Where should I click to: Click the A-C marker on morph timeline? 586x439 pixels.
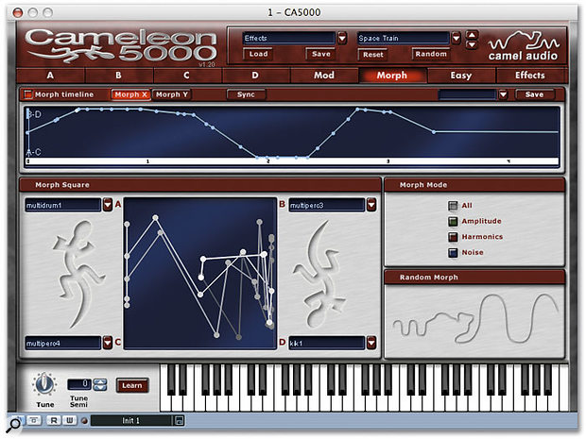[x=34, y=152]
